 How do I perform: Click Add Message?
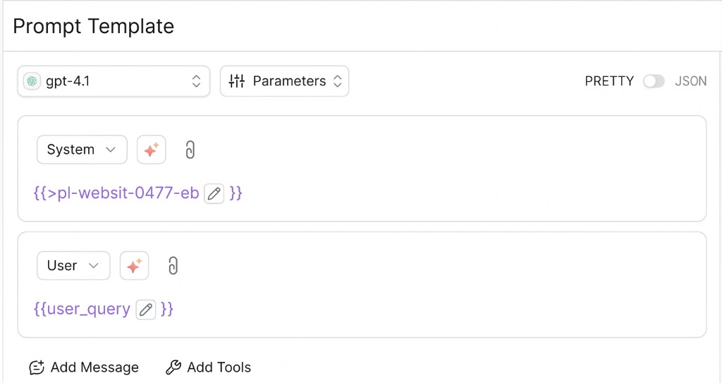click(84, 367)
